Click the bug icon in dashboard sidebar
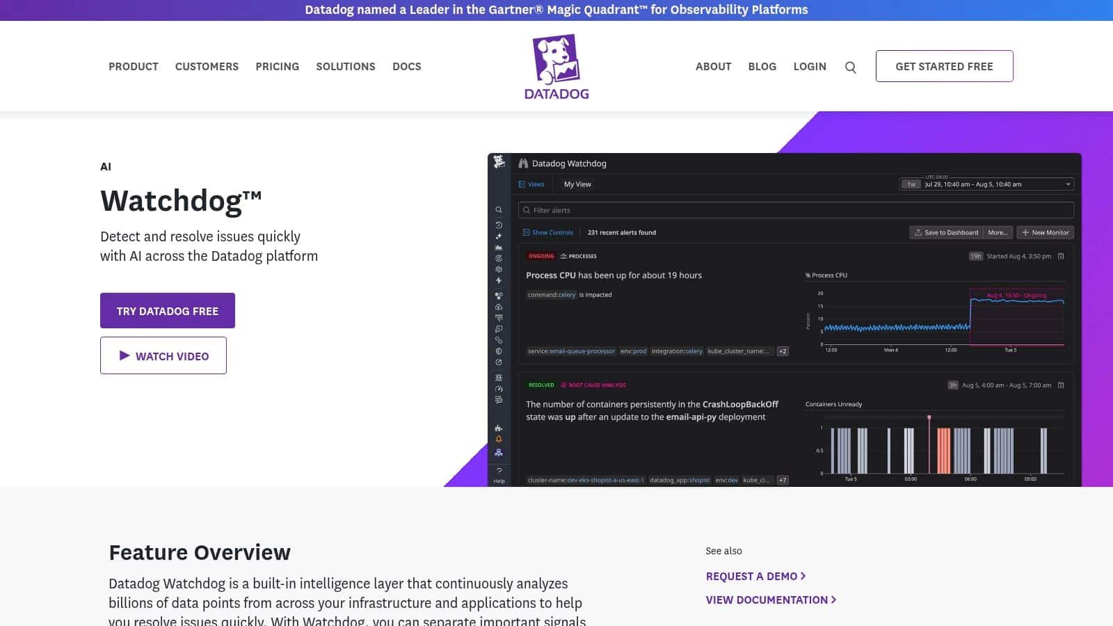This screenshot has width=1113, height=626. pyautogui.click(x=499, y=378)
